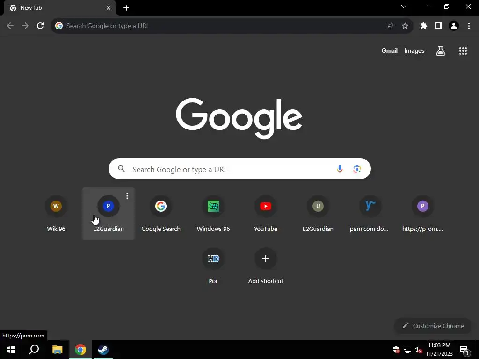Viewport: 479px width, 359px height.
Task: Start voice search with the microphone
Action: [x=340, y=169]
